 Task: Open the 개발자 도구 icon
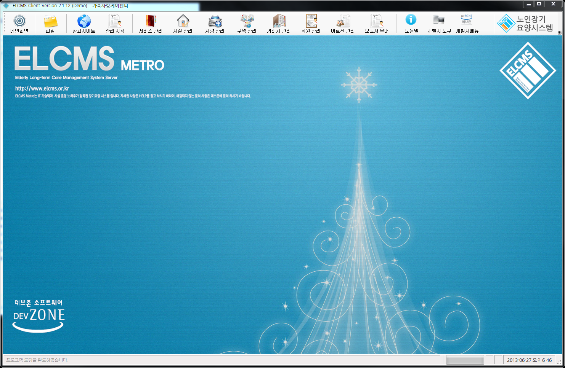pos(439,24)
